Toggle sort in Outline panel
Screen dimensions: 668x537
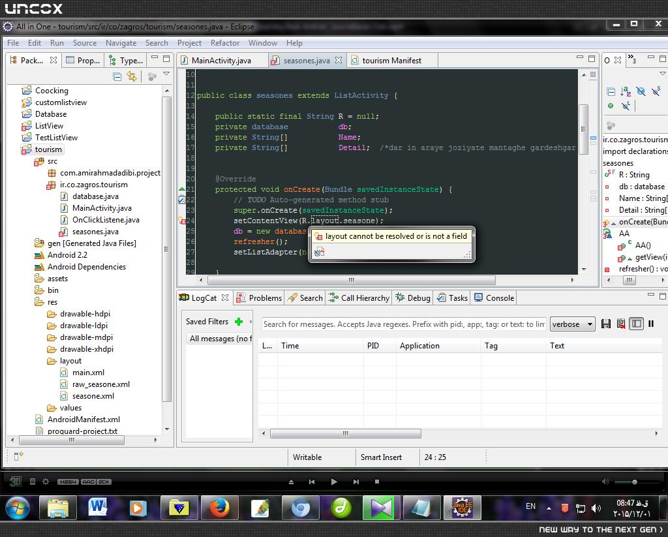click(x=626, y=91)
